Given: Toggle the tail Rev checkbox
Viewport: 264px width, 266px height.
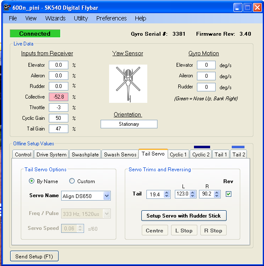Looking at the screenshot, I should 228,194.
